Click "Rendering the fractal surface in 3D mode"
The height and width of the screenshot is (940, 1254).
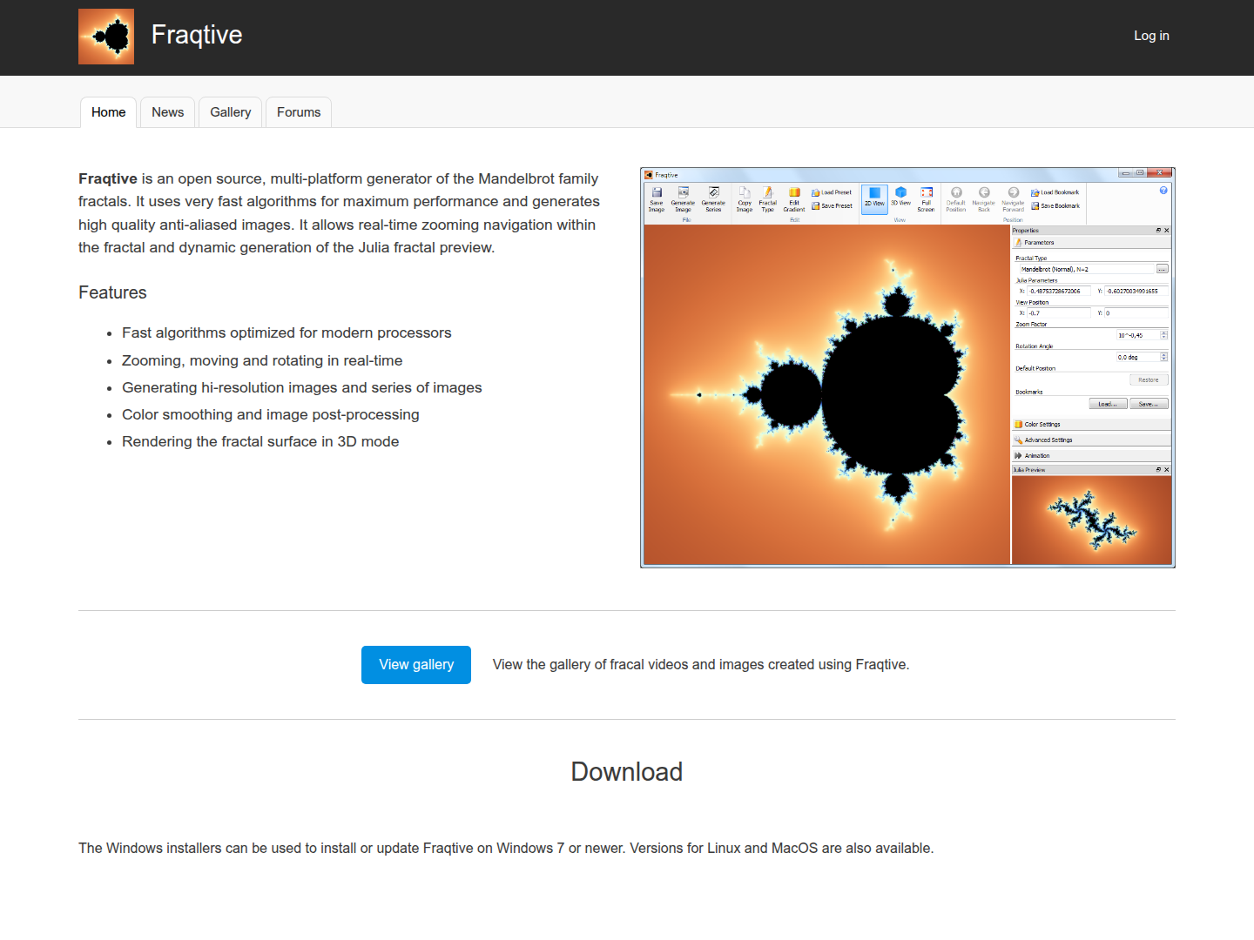(x=260, y=441)
